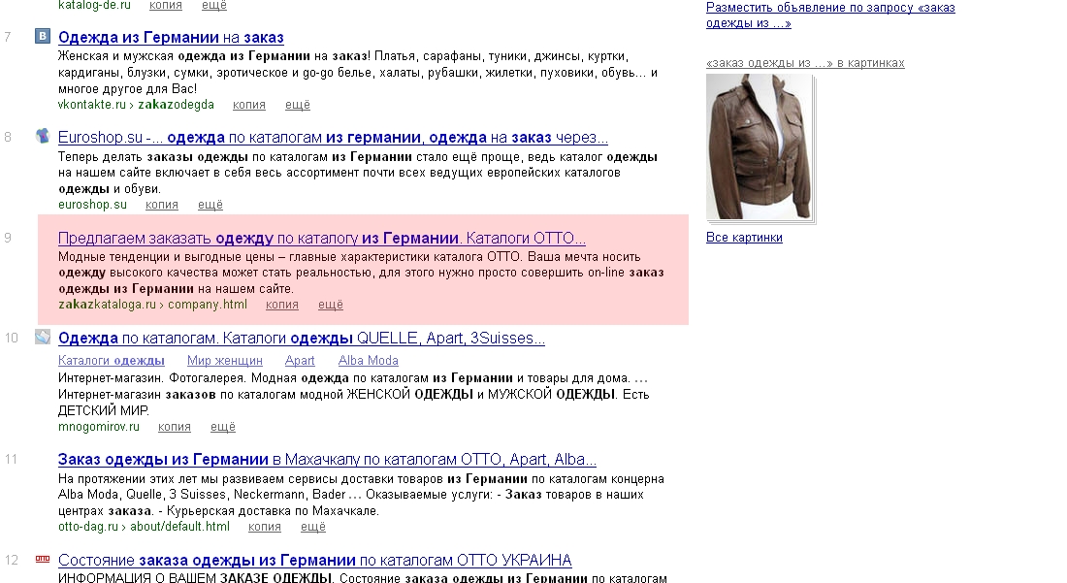Click the mnogomirov.ru green URL
Image resolution: width=1067 pixels, height=583 pixels.
pos(99,427)
